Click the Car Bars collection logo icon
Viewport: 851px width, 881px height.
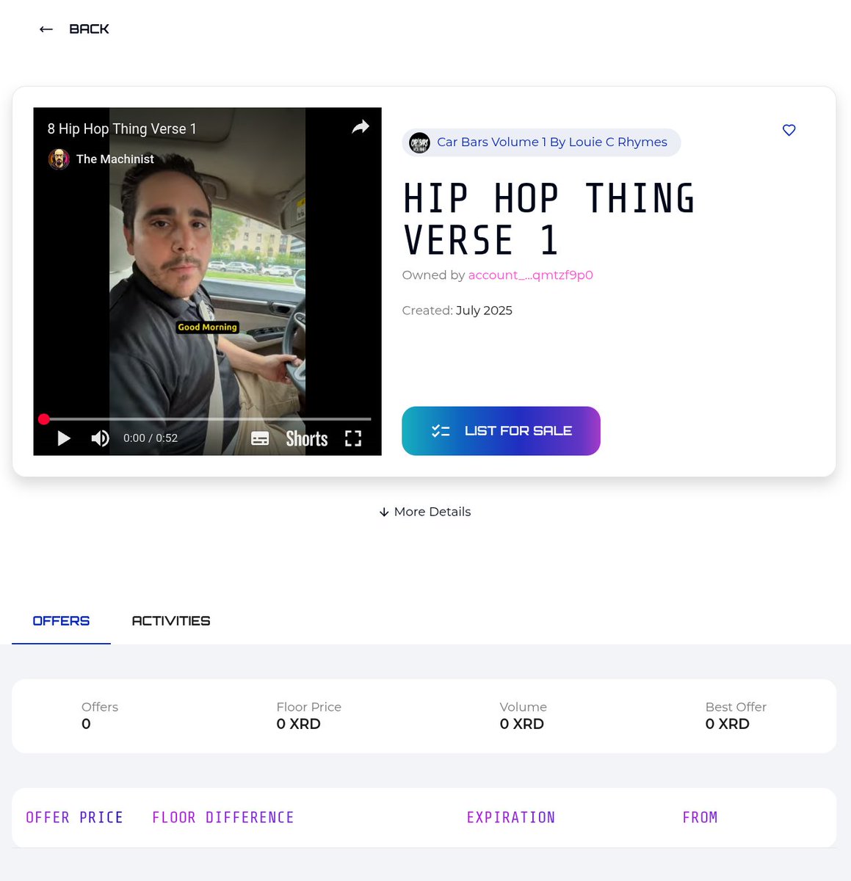tap(419, 142)
